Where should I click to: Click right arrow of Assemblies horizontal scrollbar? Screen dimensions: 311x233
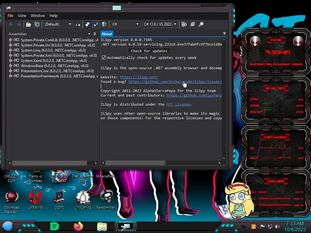click(x=96, y=163)
